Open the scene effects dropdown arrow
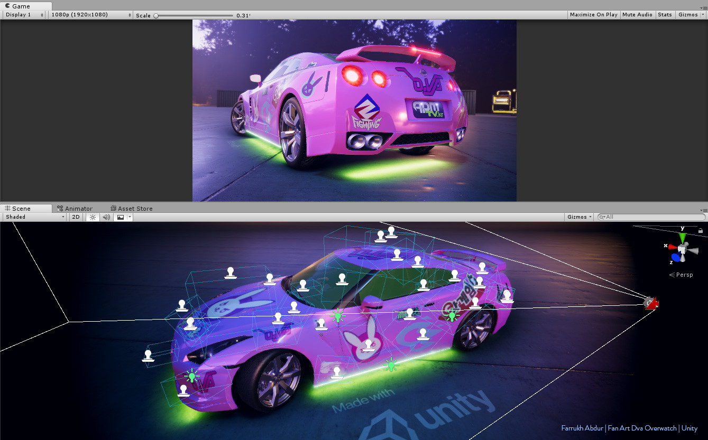This screenshot has width=708, height=440. coord(130,217)
